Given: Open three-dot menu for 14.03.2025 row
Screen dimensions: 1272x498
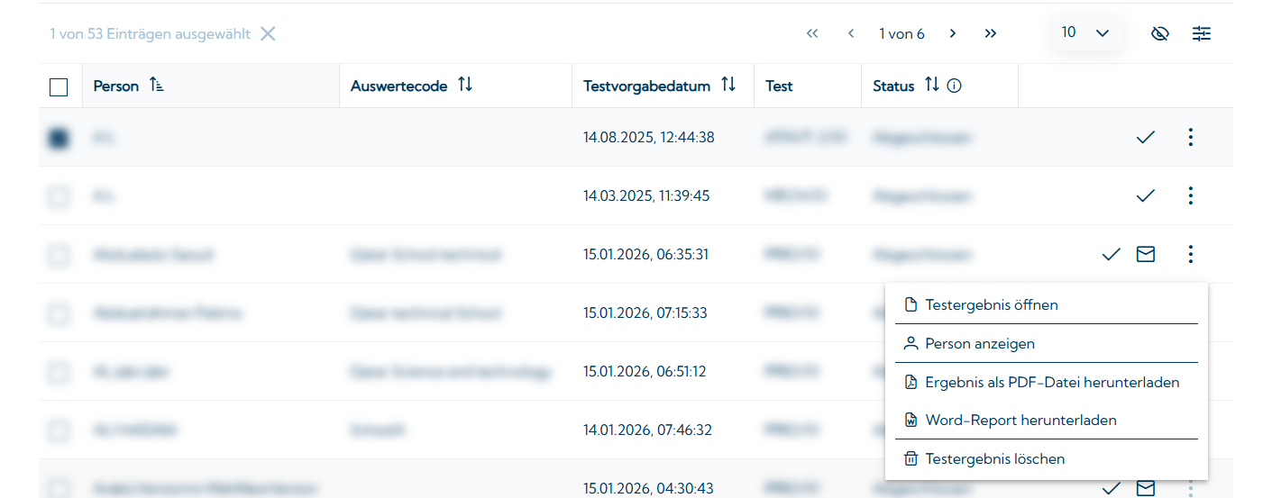Looking at the screenshot, I should (x=1191, y=196).
